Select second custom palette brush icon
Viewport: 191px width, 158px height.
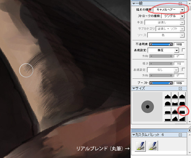[153, 146]
